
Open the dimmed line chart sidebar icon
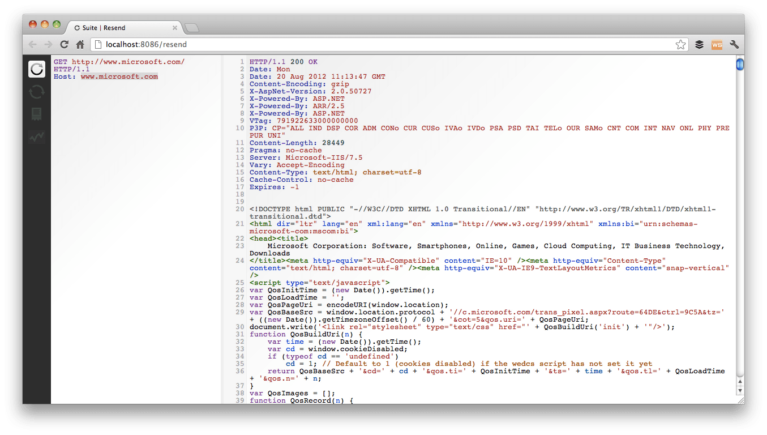pos(37,137)
